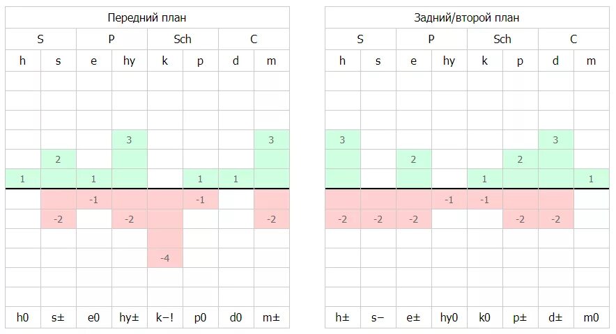Screen dimensions: 616x334
Task: Click the green 2 cell in background e column
Action: click(414, 159)
